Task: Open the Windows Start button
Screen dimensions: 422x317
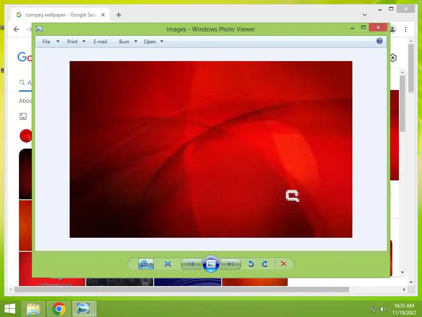Action: tap(10, 309)
